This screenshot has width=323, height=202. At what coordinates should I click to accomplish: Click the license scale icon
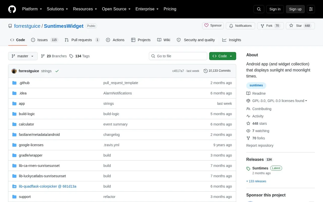click(248, 101)
